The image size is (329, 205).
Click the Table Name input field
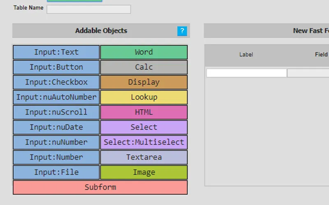(x=88, y=9)
